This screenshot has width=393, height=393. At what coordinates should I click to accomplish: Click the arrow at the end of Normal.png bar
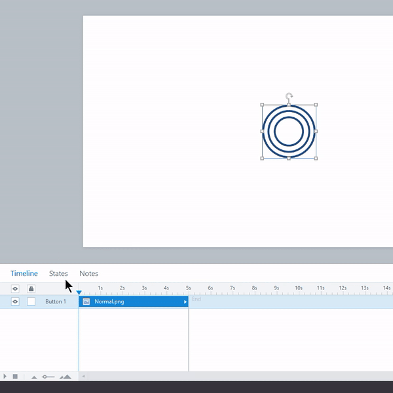(x=185, y=302)
